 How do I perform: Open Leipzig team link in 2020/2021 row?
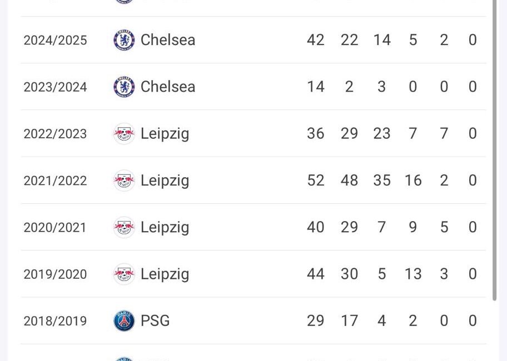tap(165, 228)
